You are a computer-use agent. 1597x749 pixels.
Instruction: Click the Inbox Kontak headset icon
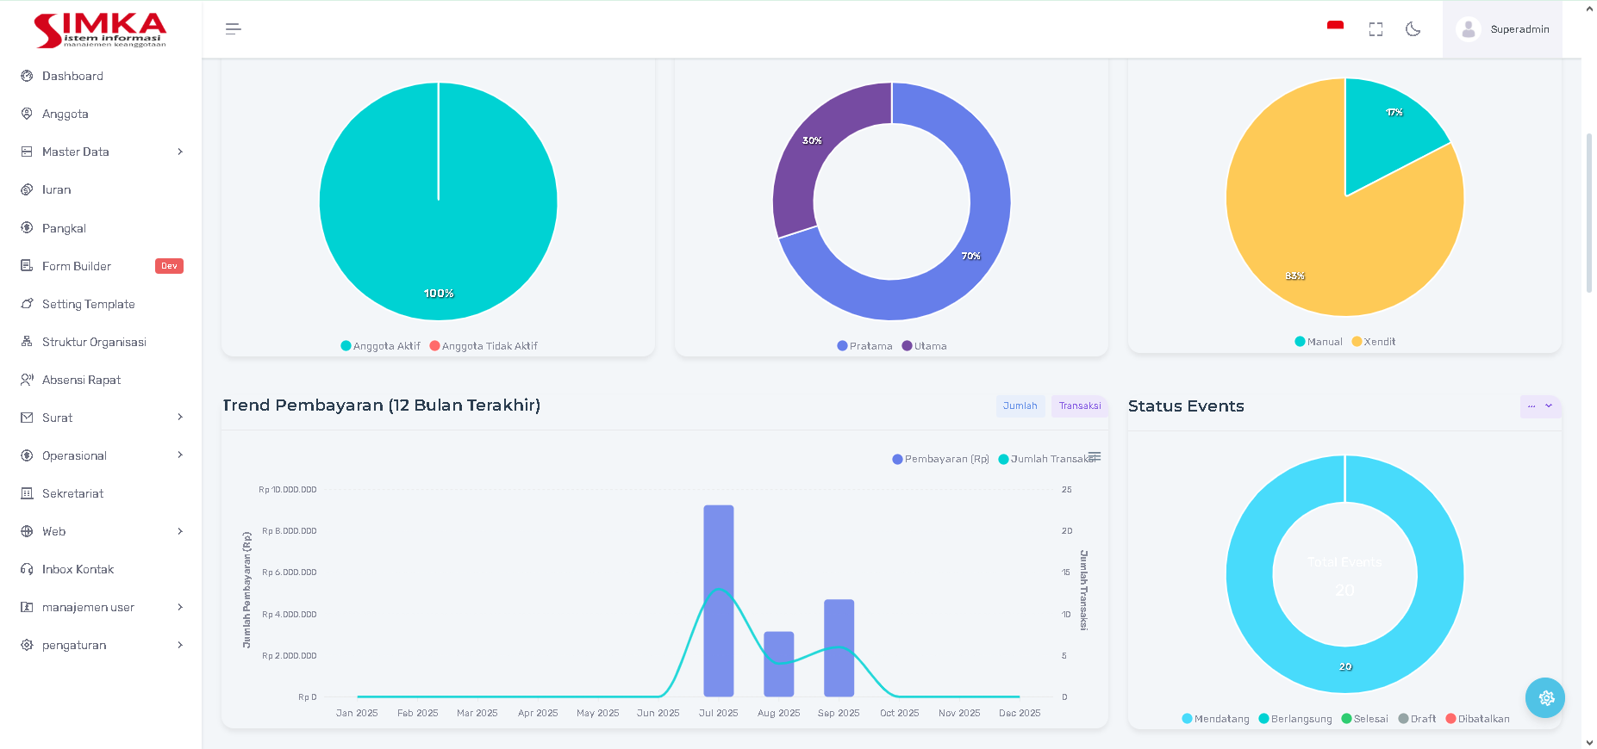pos(27,569)
